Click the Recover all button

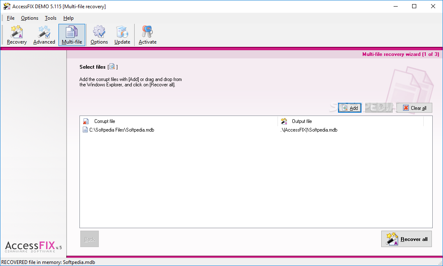[406, 239]
